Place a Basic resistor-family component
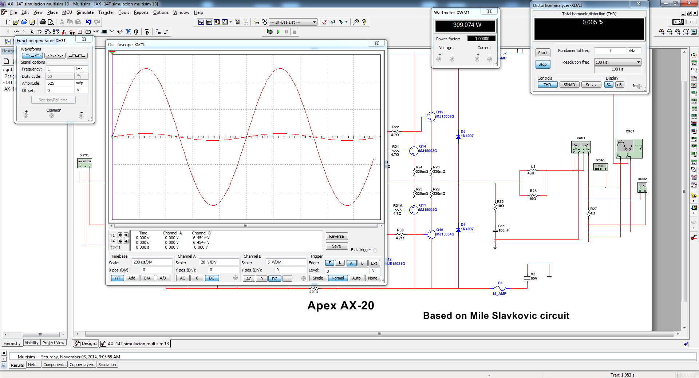 point(16,32)
